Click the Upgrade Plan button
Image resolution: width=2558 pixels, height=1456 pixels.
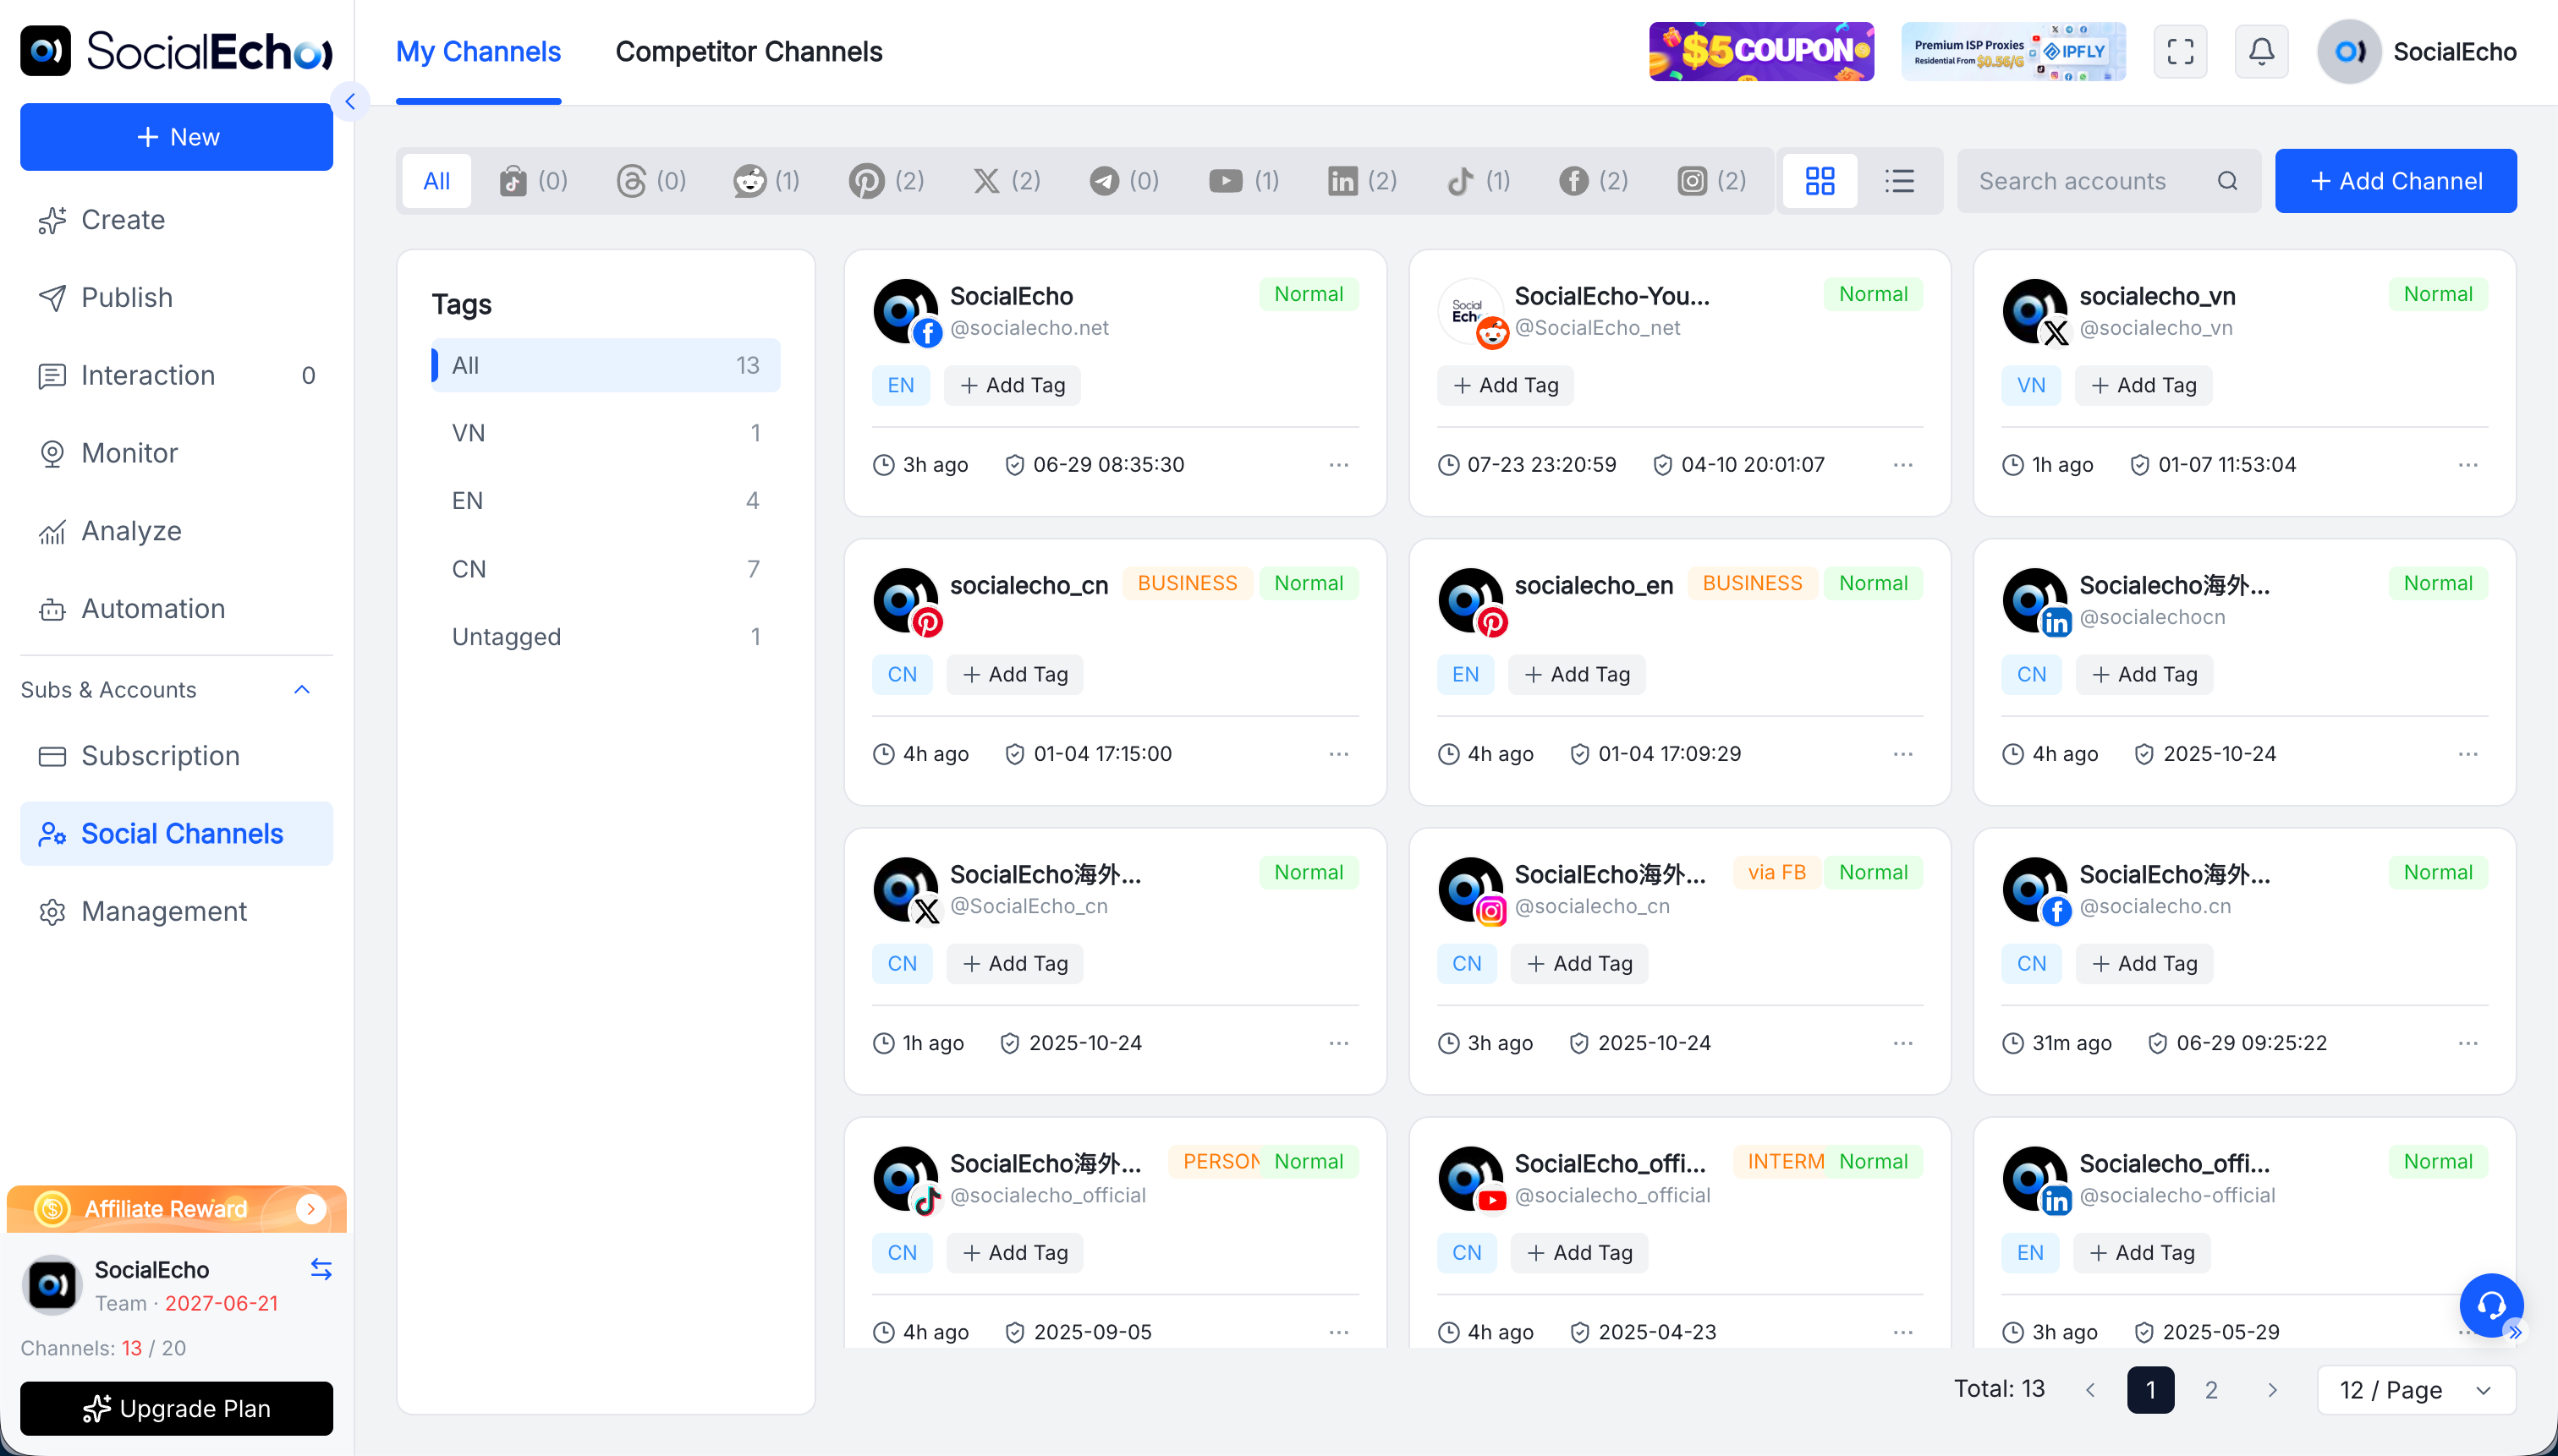coord(176,1409)
